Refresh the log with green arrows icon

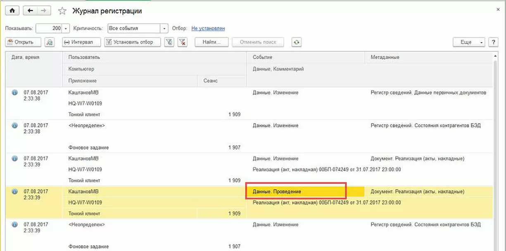296,42
